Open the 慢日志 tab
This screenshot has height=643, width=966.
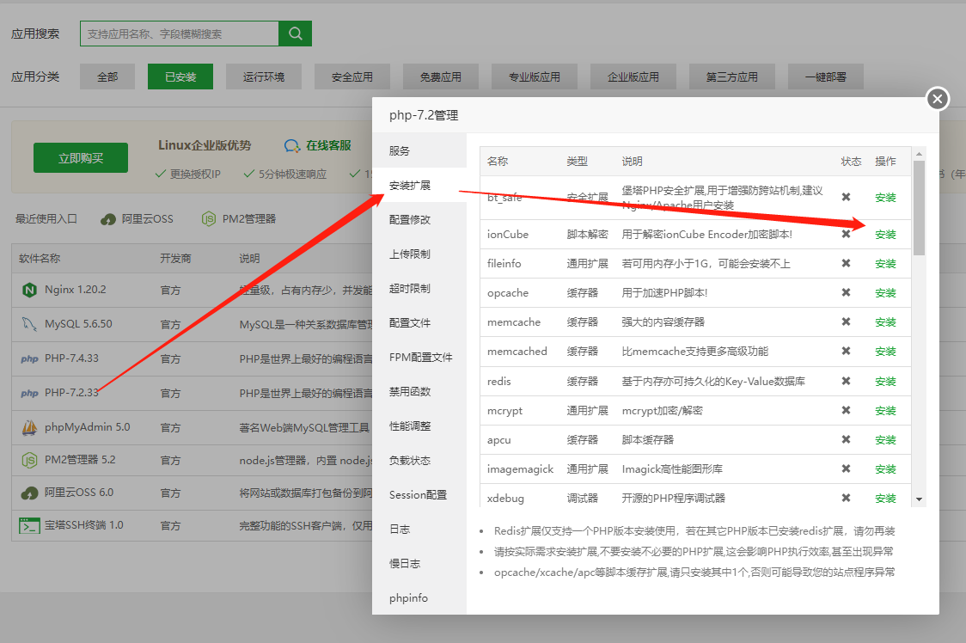pyautogui.click(x=419, y=563)
